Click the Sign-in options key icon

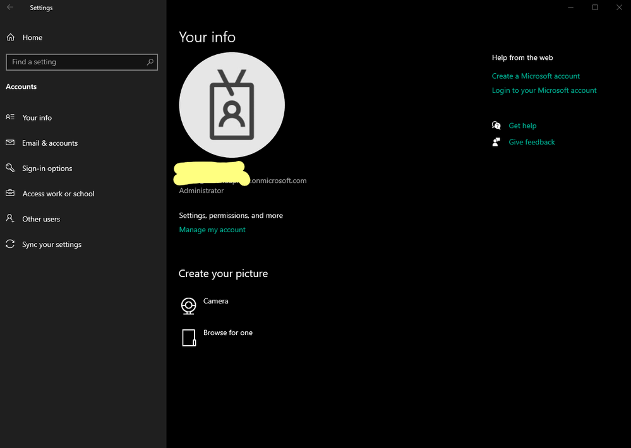click(10, 168)
